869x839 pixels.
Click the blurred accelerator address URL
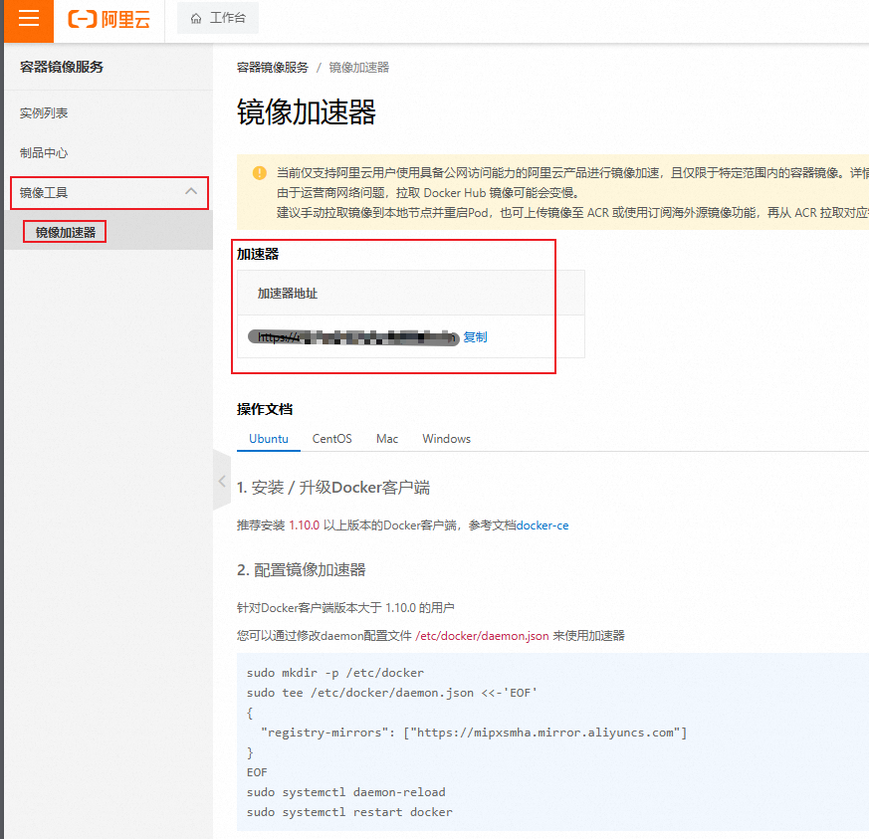[x=353, y=337]
